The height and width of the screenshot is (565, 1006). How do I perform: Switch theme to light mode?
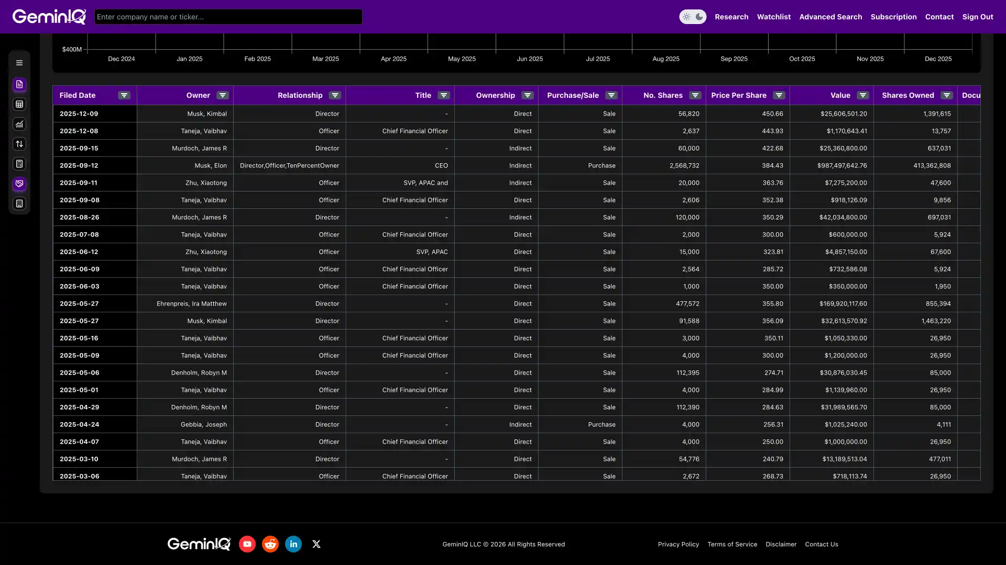coord(687,16)
